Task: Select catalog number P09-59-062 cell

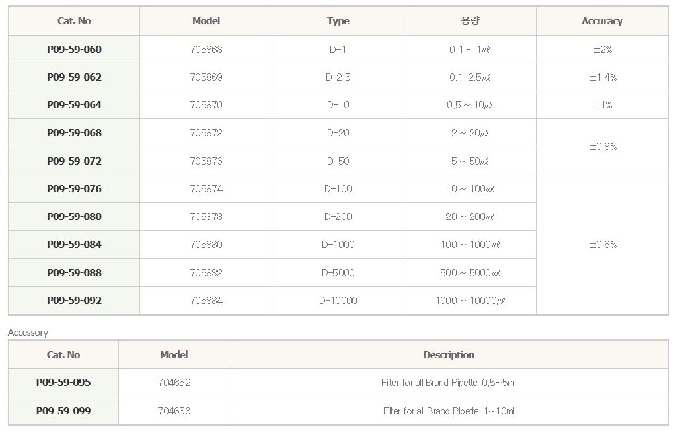Action: (x=74, y=77)
